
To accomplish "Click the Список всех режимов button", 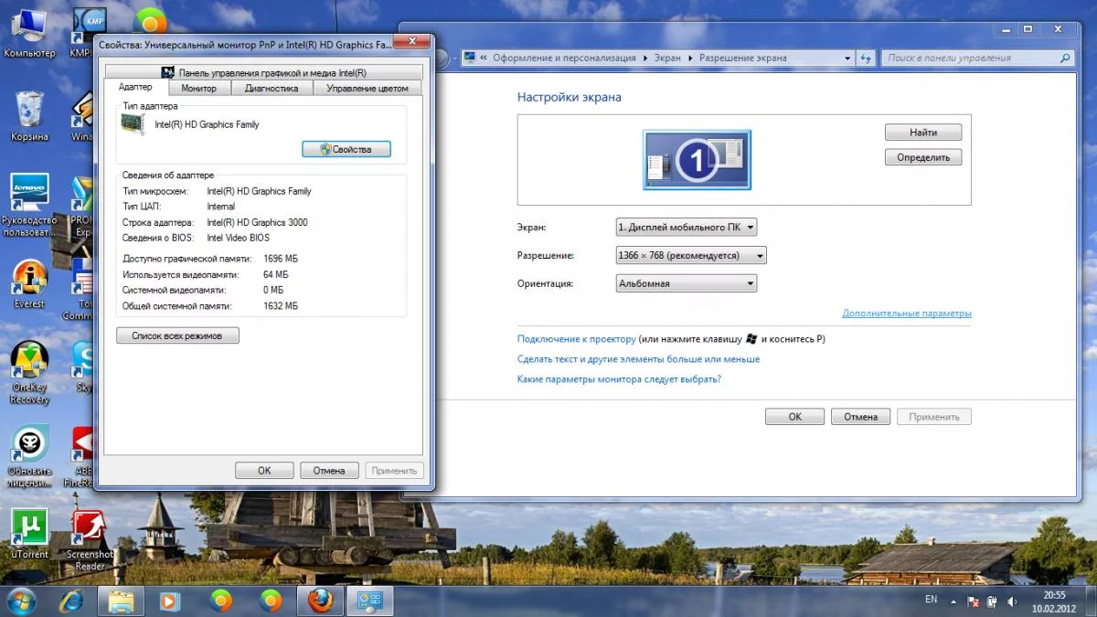I will [x=177, y=335].
